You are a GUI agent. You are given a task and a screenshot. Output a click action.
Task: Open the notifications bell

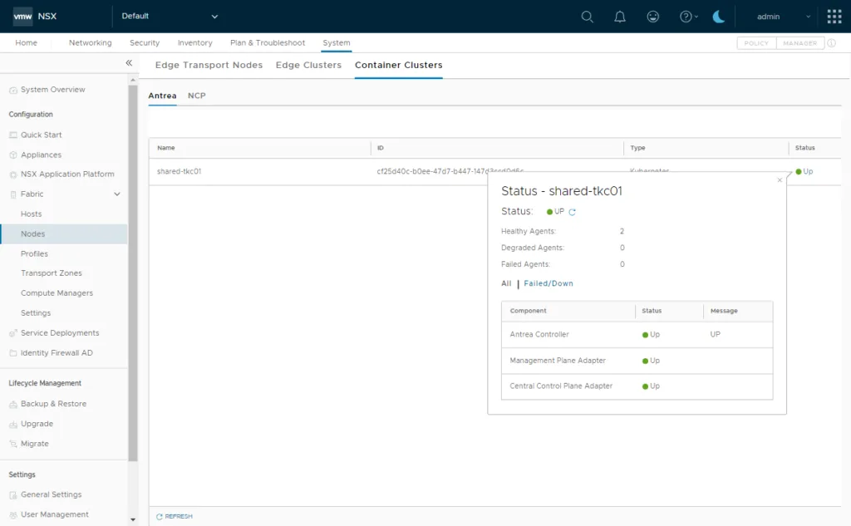620,17
